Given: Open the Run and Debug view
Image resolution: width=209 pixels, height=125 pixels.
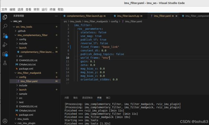Looking at the screenshot, I should [5, 45].
